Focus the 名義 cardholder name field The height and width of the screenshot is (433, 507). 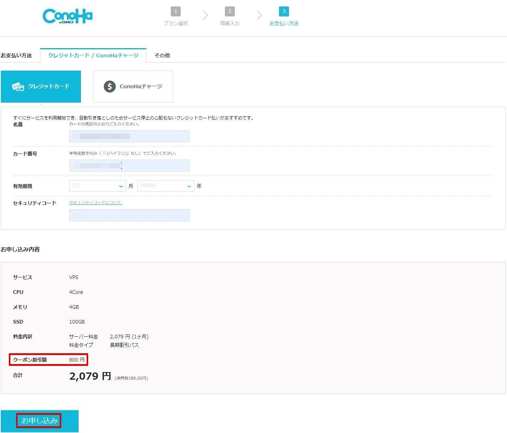[129, 136]
